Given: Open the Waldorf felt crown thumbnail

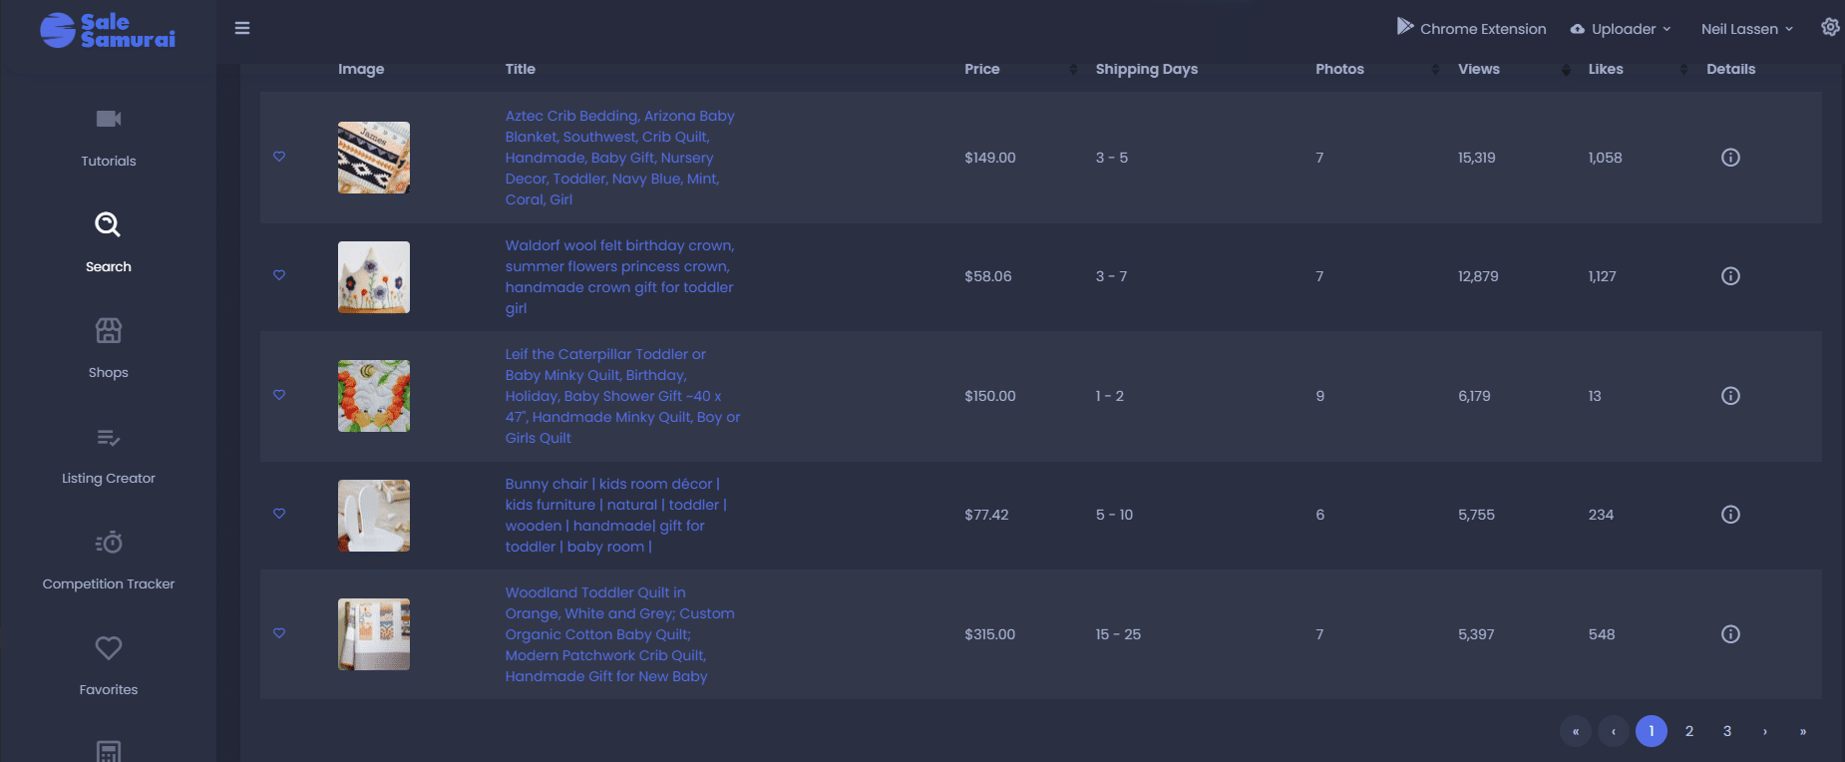Looking at the screenshot, I should (x=374, y=277).
